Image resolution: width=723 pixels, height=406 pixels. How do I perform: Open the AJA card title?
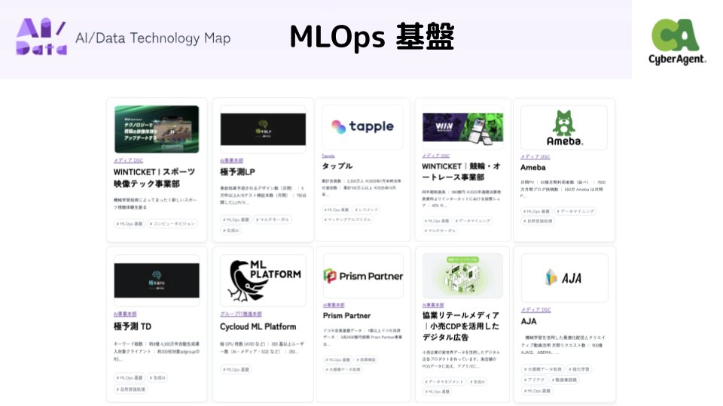point(529,321)
